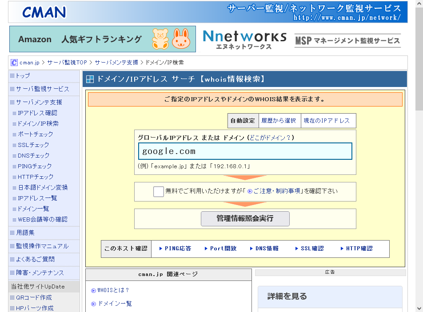Click the vertical scrollbar thumb
The width and height of the screenshot is (423, 312).
coord(419,59)
